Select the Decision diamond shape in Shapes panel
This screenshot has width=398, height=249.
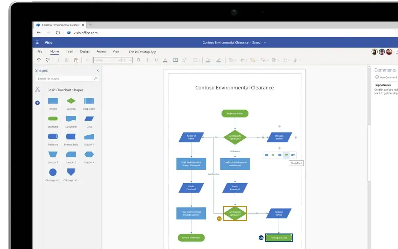click(x=71, y=101)
